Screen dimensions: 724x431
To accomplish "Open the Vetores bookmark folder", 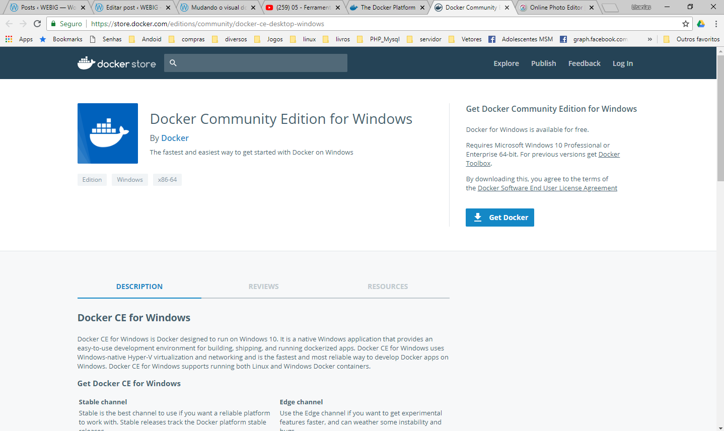I will [x=465, y=39].
